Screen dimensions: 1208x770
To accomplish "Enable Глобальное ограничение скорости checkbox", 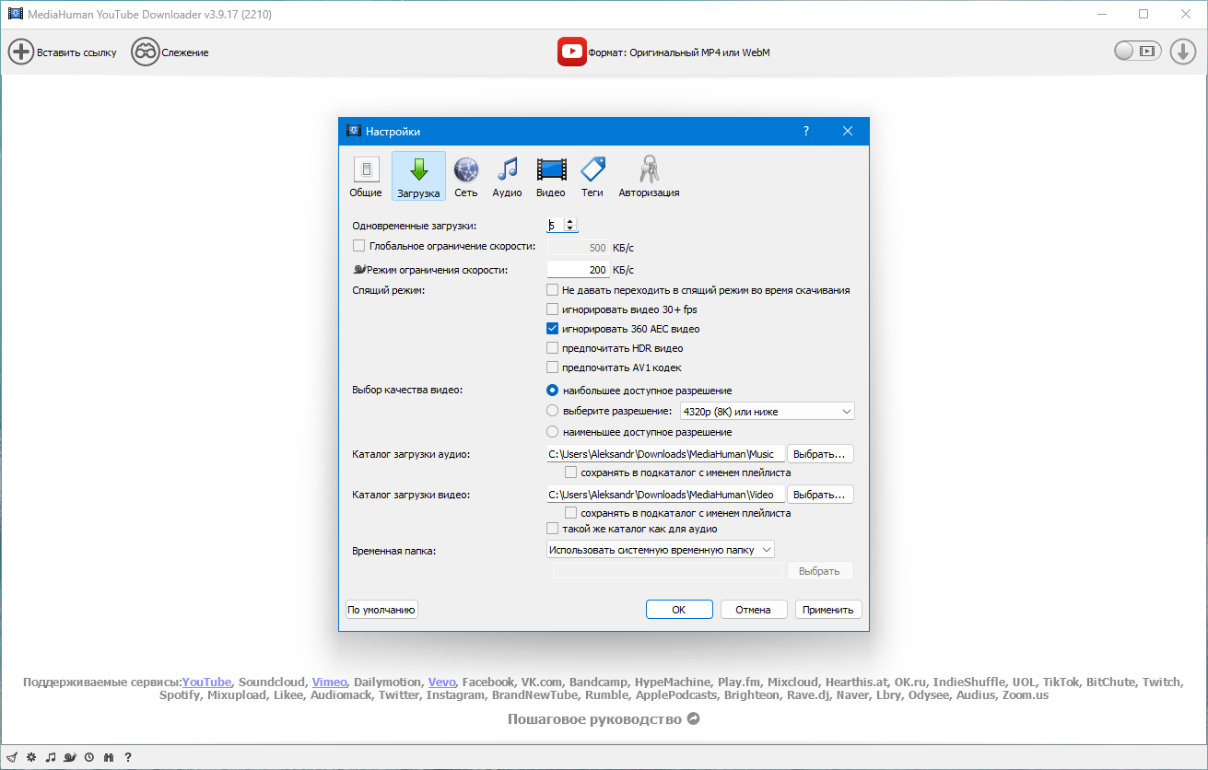I will [x=359, y=246].
